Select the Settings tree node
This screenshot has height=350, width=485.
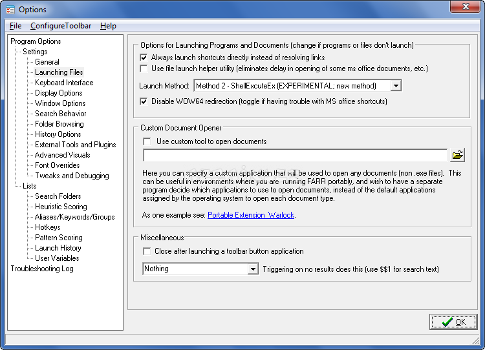pos(35,52)
